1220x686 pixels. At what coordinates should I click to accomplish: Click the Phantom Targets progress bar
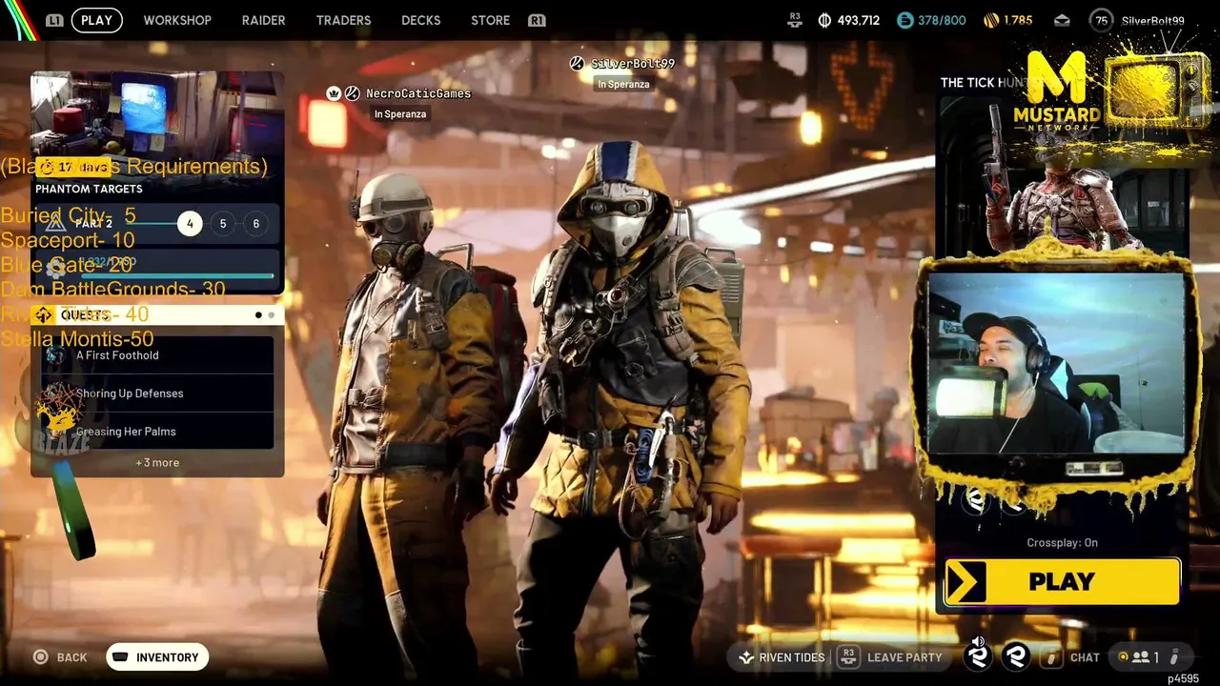coord(177,276)
